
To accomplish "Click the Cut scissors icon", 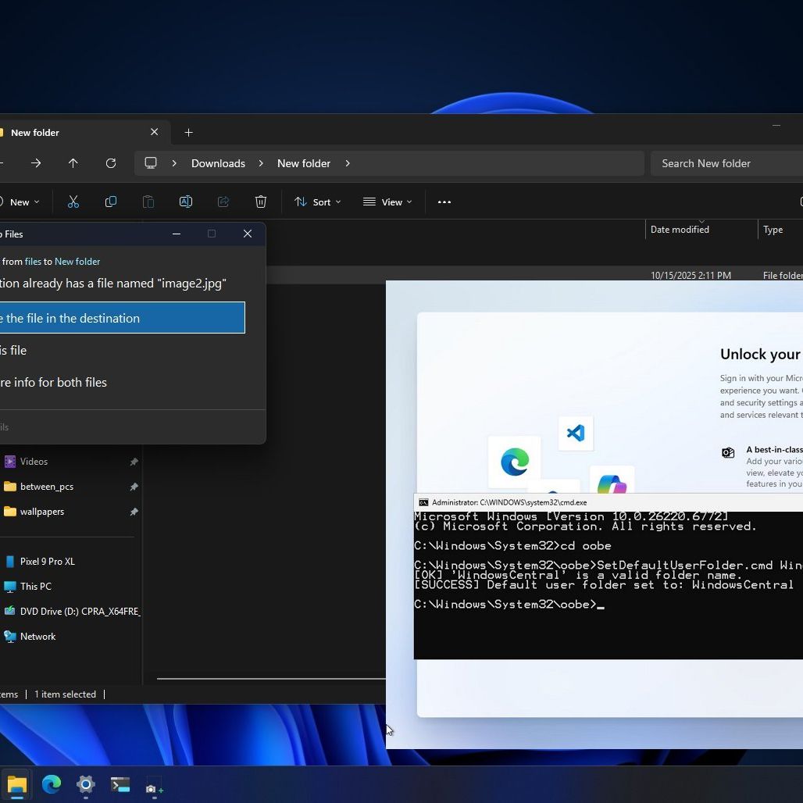I will coord(73,202).
